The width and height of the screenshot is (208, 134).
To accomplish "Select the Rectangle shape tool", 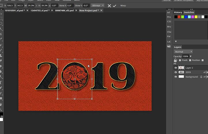I will (x=1, y=98).
